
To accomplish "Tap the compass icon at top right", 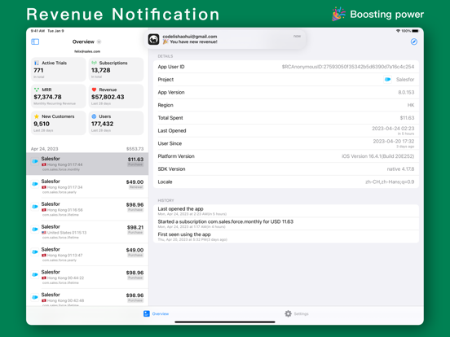I will pyautogui.click(x=413, y=42).
